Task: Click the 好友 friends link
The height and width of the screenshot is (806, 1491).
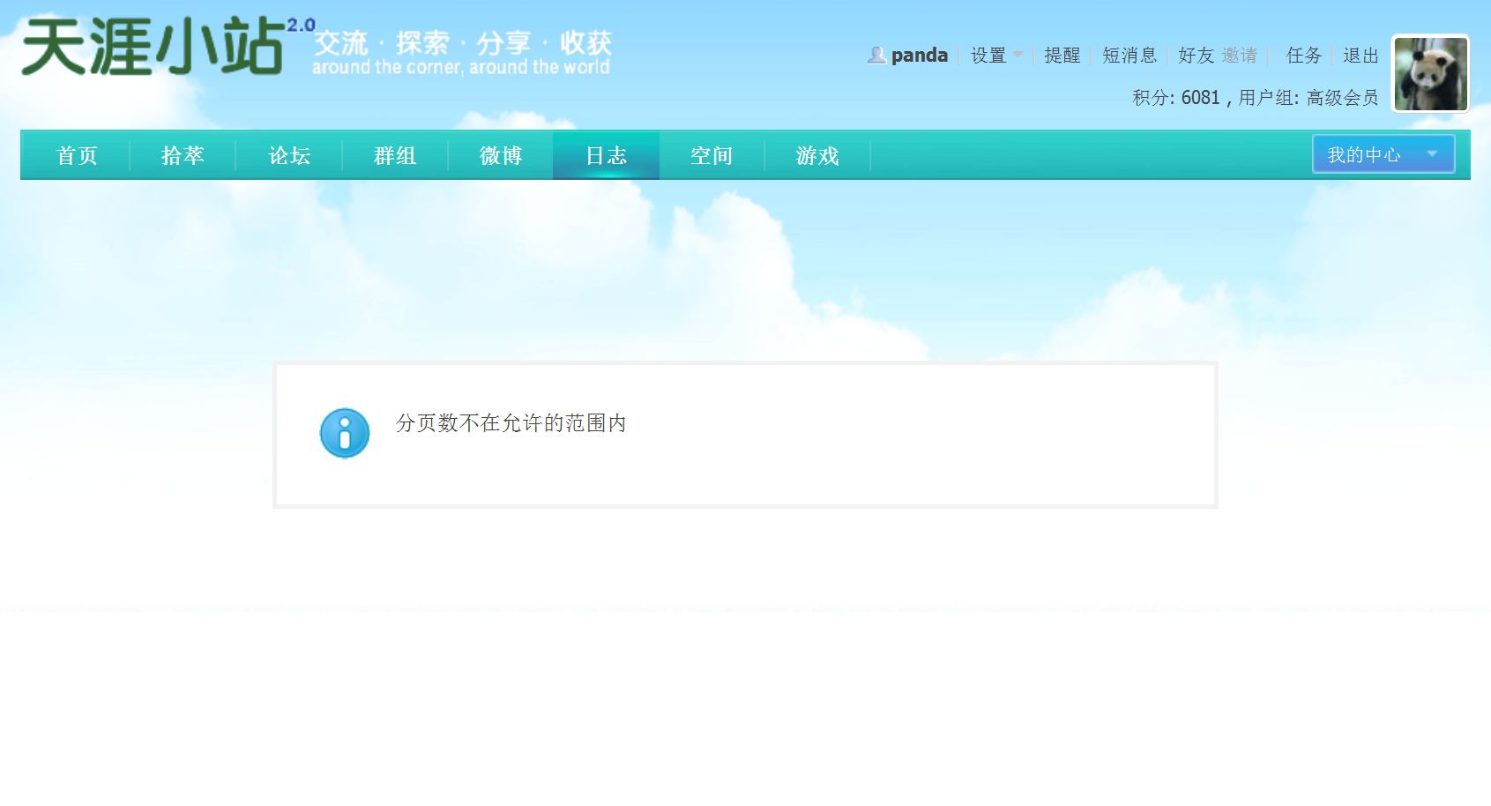Action: pyautogui.click(x=1196, y=56)
